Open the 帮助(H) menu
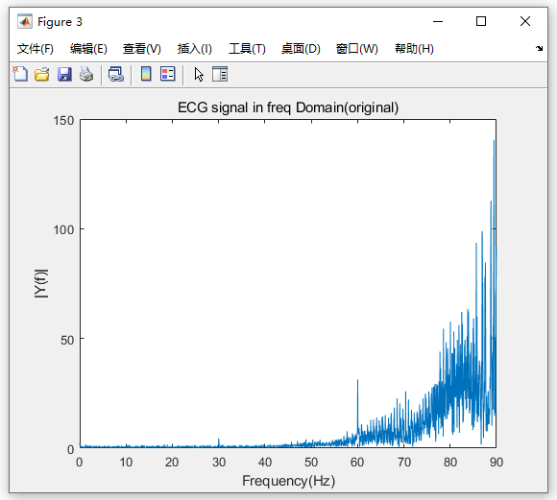 point(414,49)
